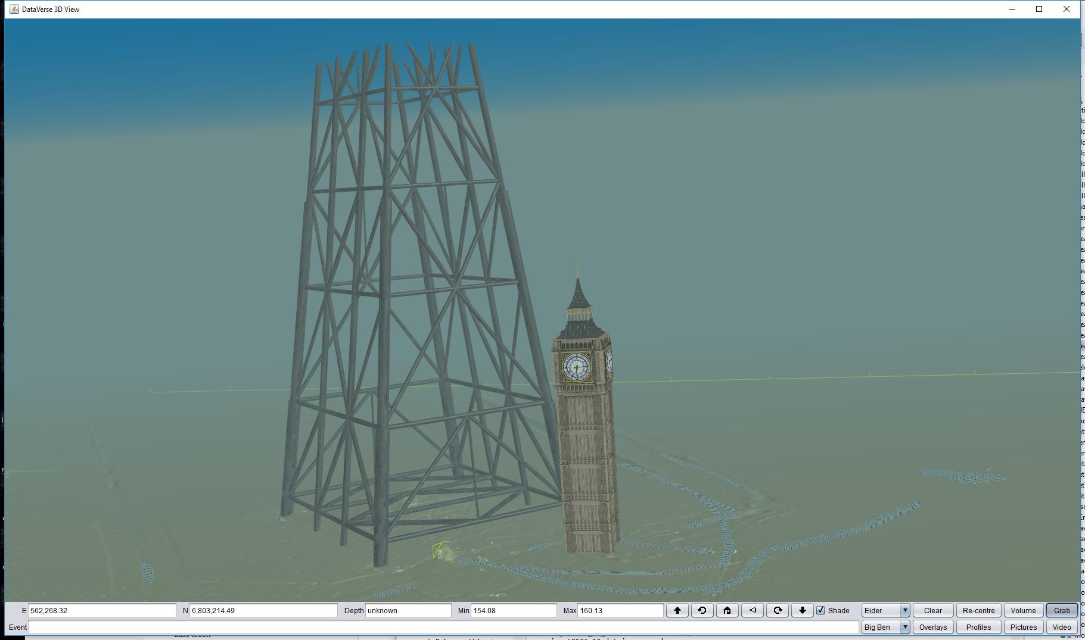Open the Big Ben dropdown
The height and width of the screenshot is (640, 1085).
(885, 627)
